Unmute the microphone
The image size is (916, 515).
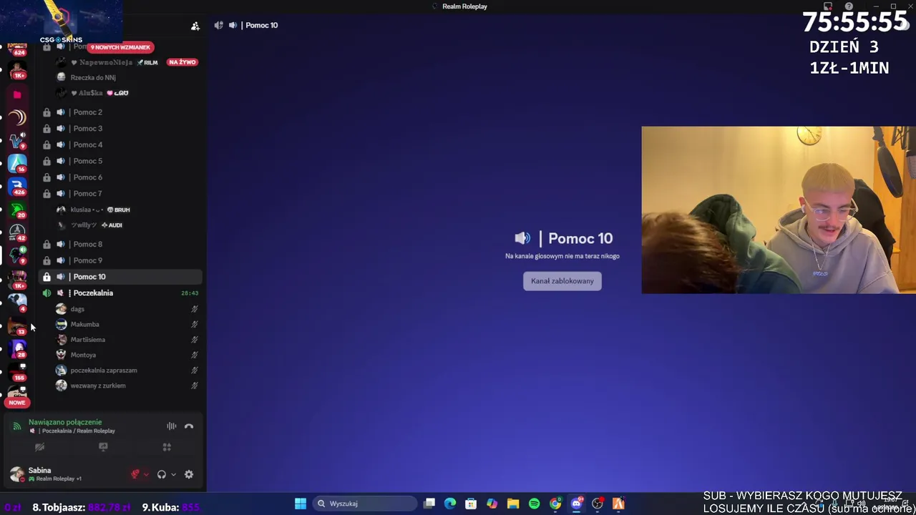point(135,474)
